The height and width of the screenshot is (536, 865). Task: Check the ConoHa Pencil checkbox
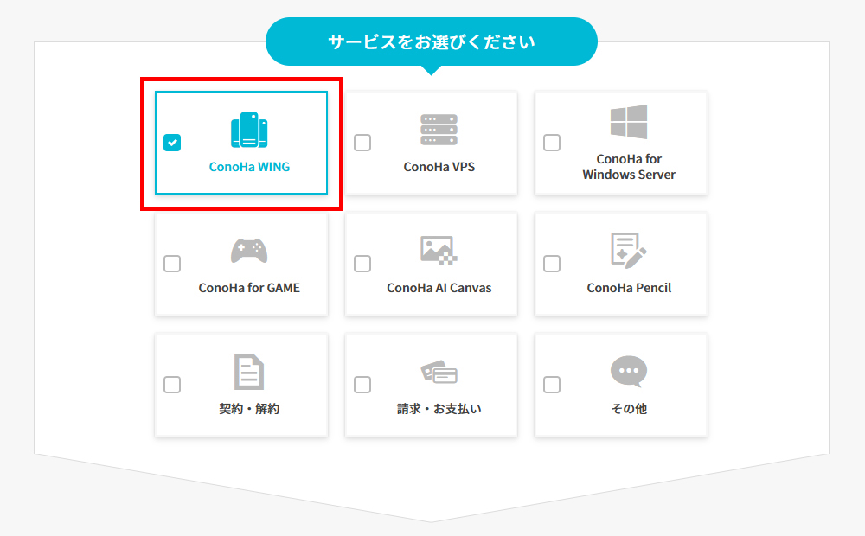pos(552,264)
